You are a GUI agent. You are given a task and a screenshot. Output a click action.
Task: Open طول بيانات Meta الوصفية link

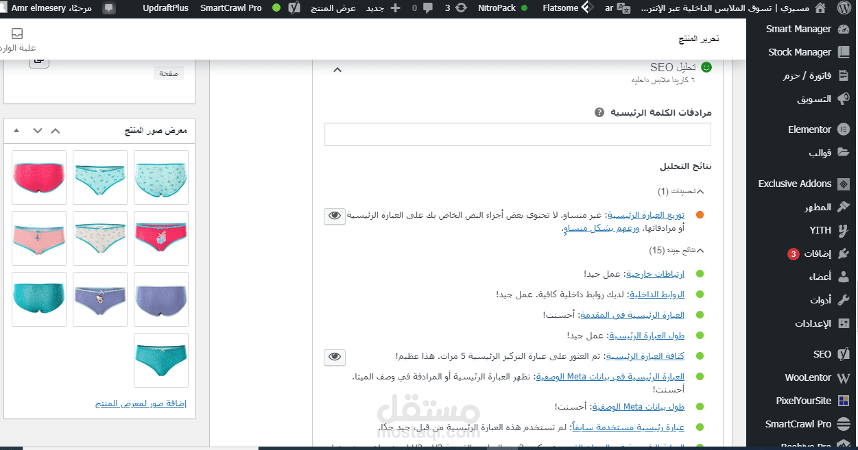(x=638, y=407)
